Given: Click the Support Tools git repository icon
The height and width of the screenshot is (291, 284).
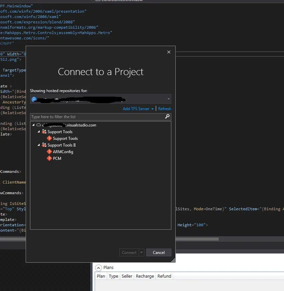Looking at the screenshot, I should 49,138.
